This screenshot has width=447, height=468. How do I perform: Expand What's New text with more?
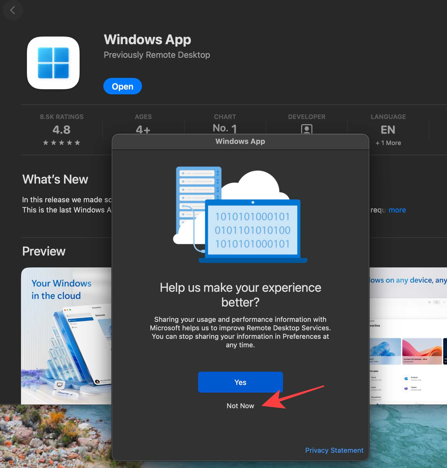(397, 210)
